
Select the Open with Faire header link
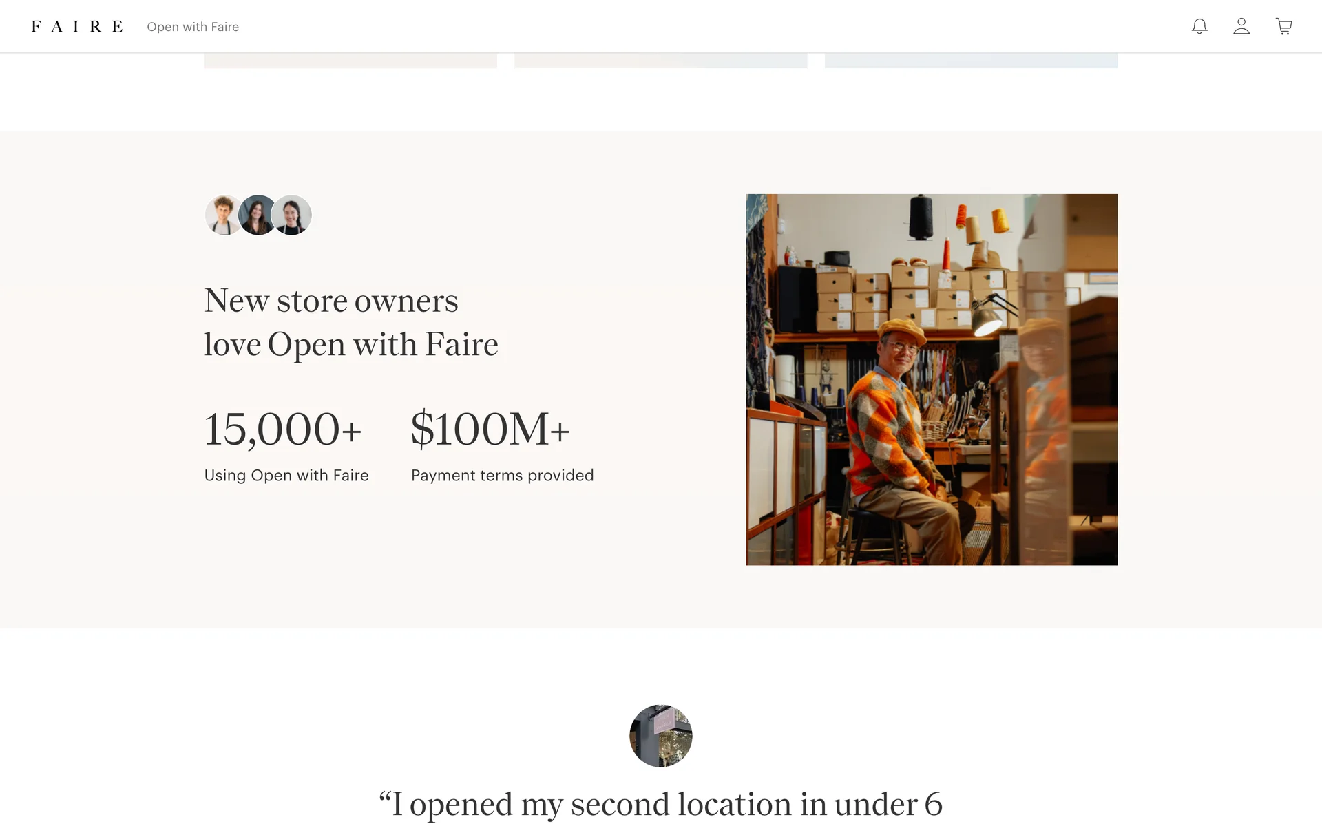pos(193,27)
